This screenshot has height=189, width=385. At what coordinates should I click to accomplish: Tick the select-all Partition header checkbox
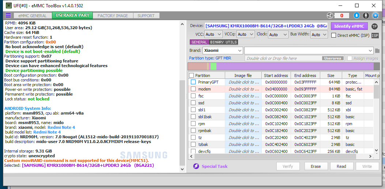[x=192, y=76]
